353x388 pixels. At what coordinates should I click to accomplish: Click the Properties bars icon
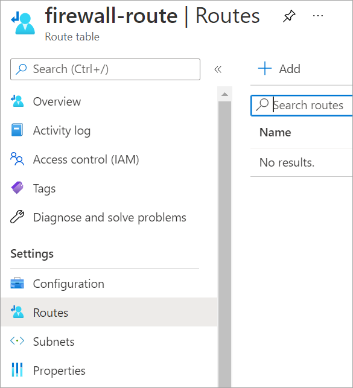tap(17, 370)
